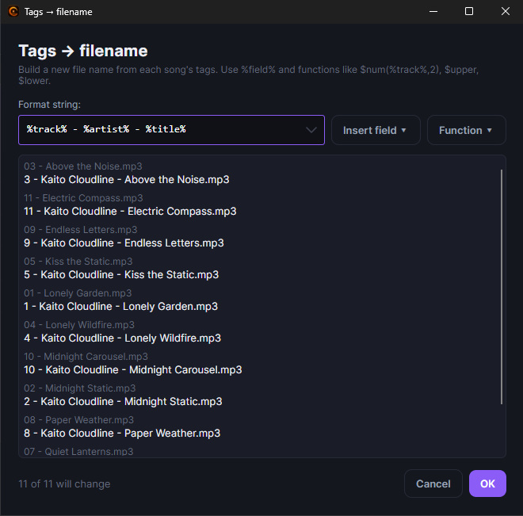Confirm renaming with the OK button
Image resolution: width=523 pixels, height=516 pixels.
coord(487,484)
